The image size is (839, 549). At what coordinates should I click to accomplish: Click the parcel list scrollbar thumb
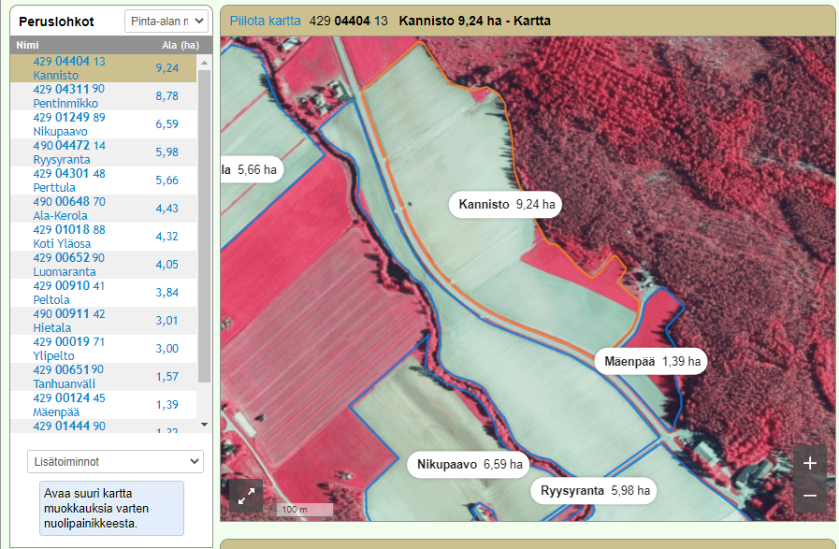[204, 224]
